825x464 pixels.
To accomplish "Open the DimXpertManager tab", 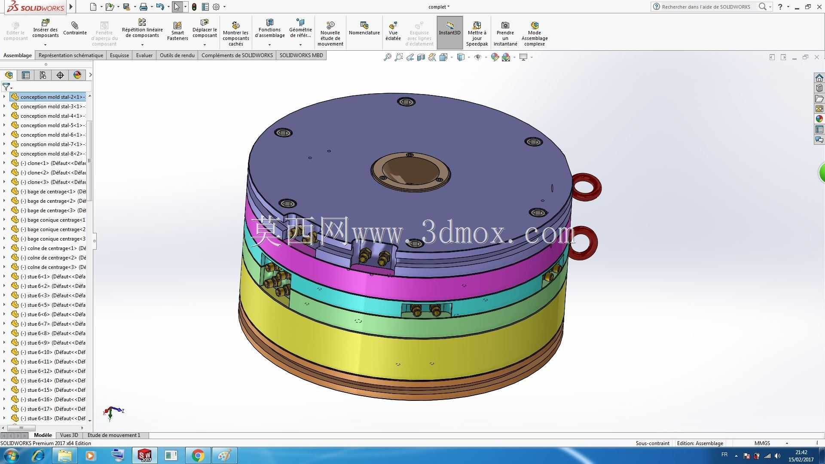I will tap(60, 75).
